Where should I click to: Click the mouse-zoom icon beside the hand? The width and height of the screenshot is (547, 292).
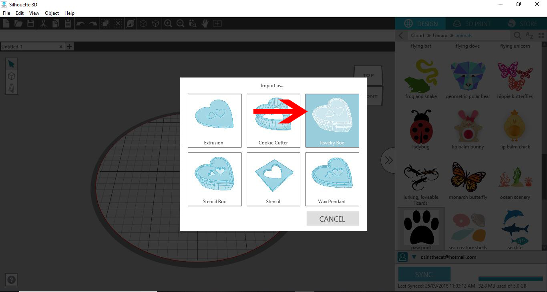tap(193, 24)
